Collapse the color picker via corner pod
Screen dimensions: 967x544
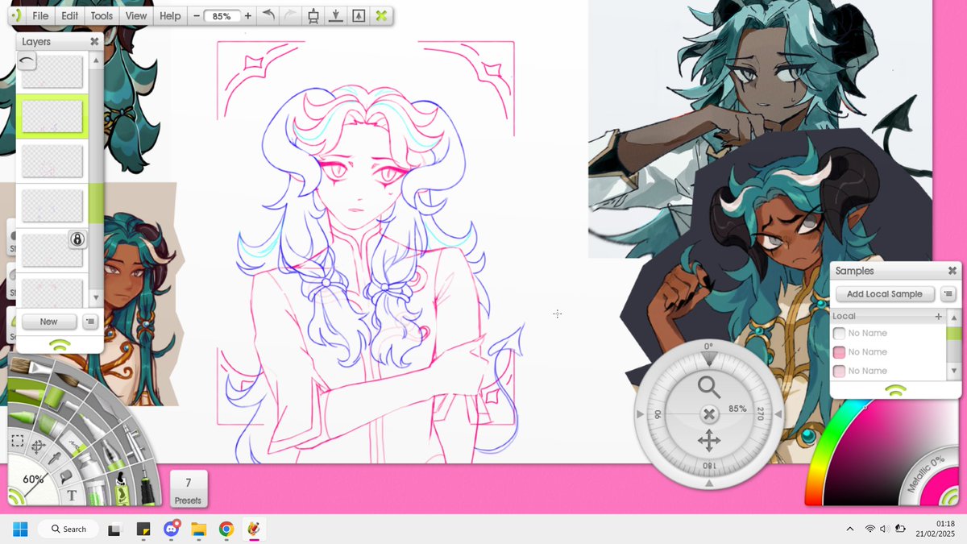(950, 496)
